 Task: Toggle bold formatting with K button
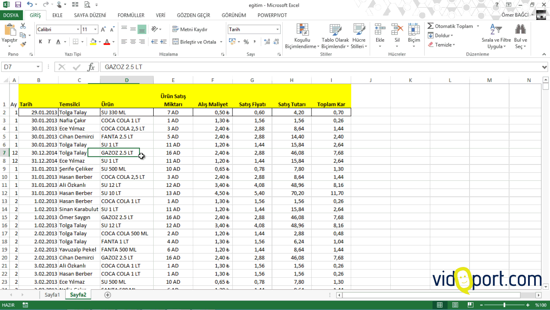click(x=40, y=42)
